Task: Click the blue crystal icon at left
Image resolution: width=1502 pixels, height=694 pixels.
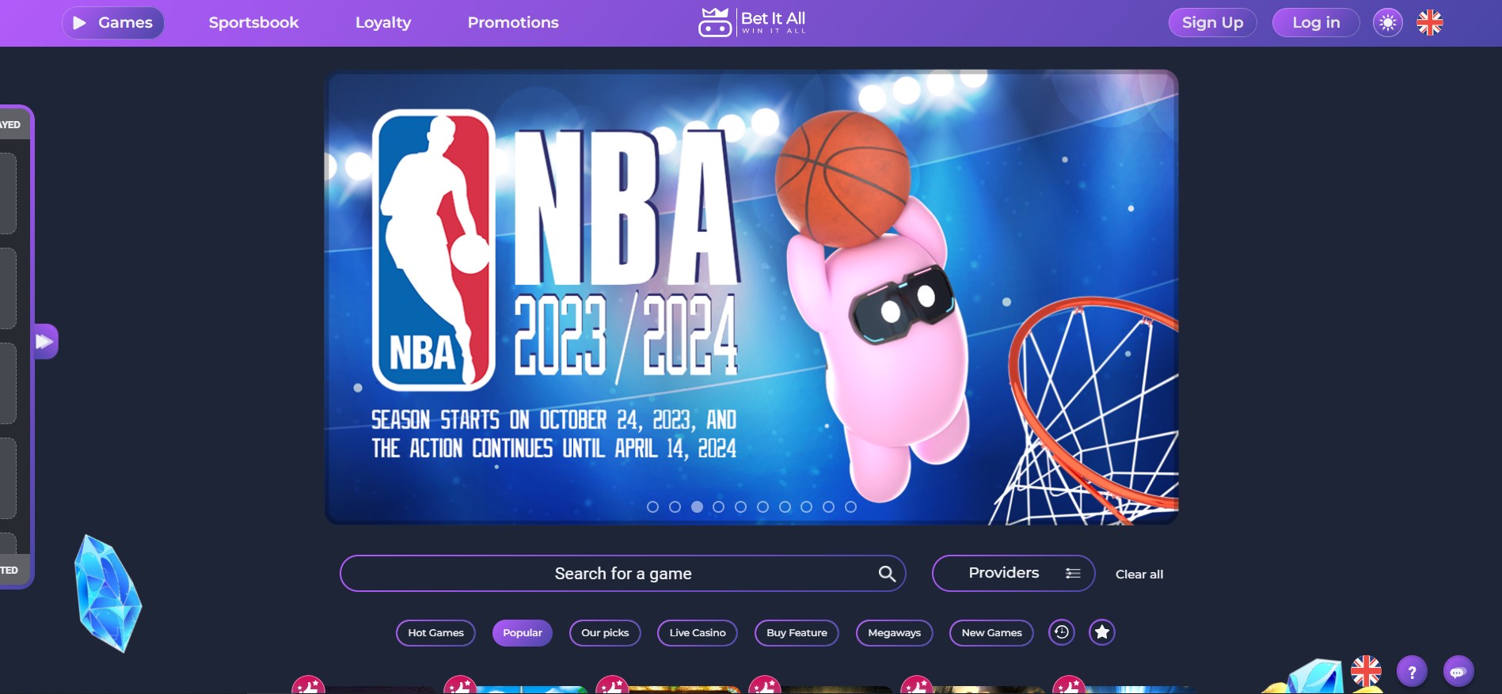Action: [108, 594]
